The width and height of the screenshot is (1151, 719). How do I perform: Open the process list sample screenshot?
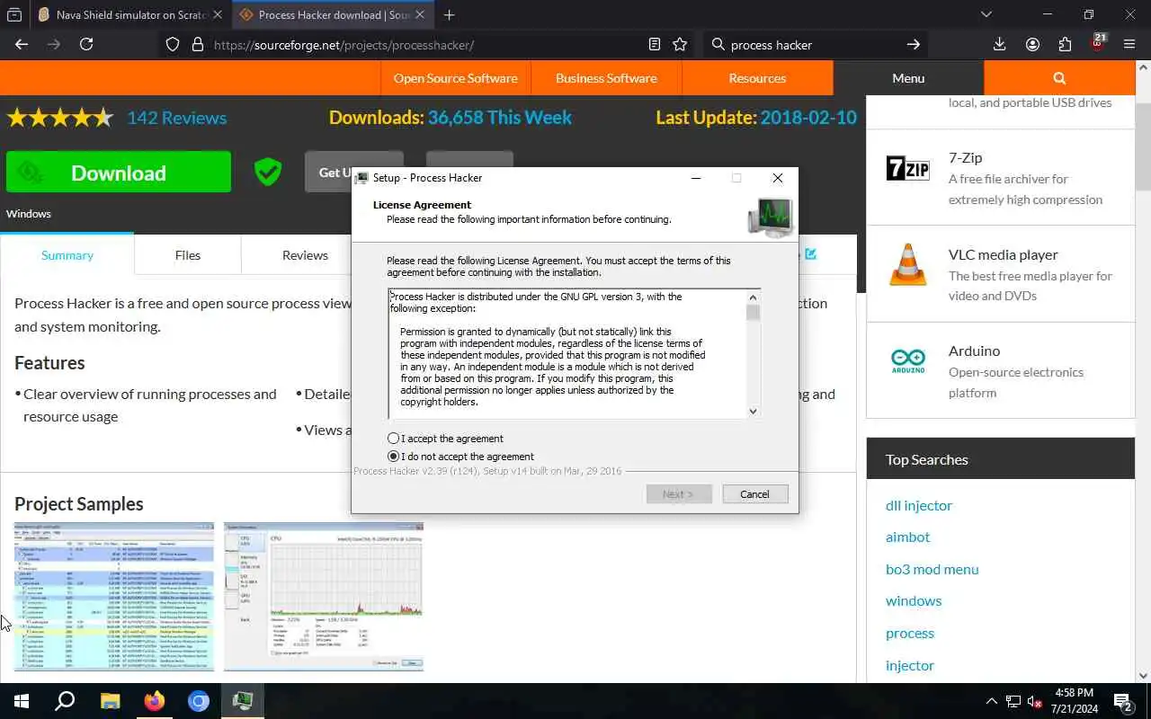(114, 597)
